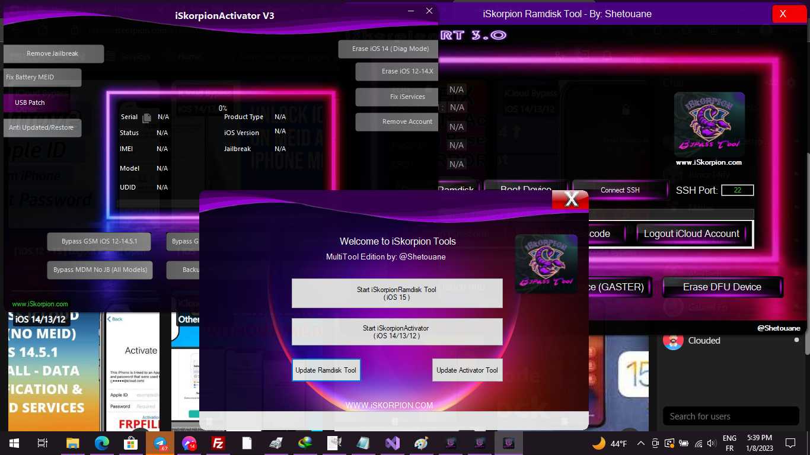Image resolution: width=810 pixels, height=455 pixels.
Task: Open Wi-Fi network settings in the tray
Action: click(x=698, y=444)
